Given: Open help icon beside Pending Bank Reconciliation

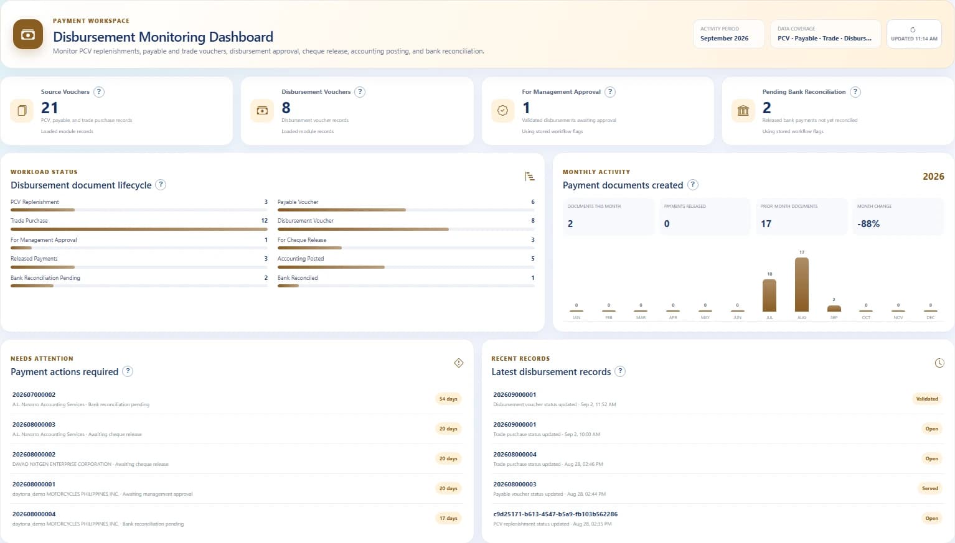Looking at the screenshot, I should click(855, 92).
